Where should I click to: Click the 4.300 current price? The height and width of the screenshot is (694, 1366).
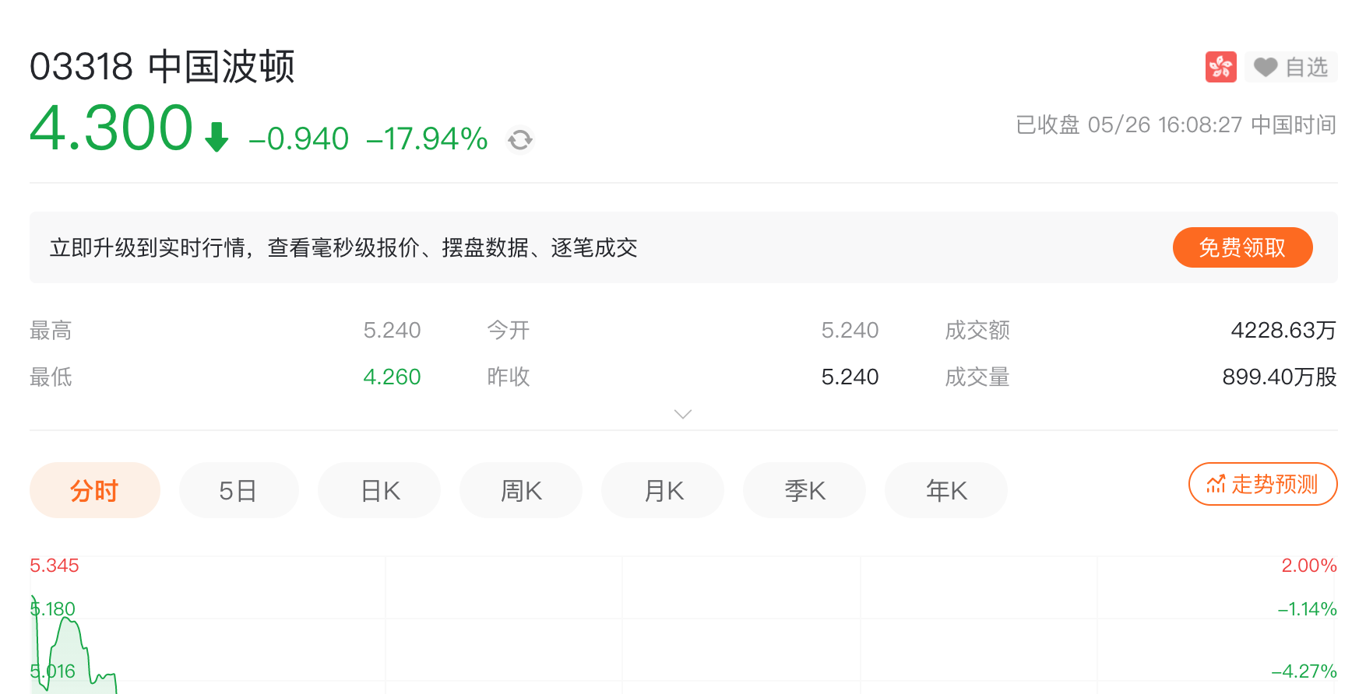(111, 128)
